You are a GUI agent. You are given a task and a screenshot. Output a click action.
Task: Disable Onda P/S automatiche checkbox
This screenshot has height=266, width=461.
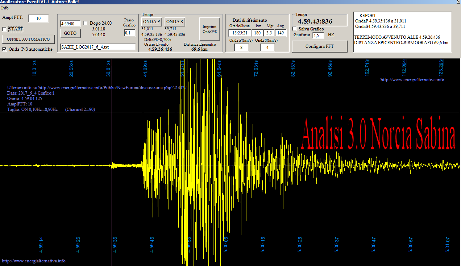coord(4,49)
